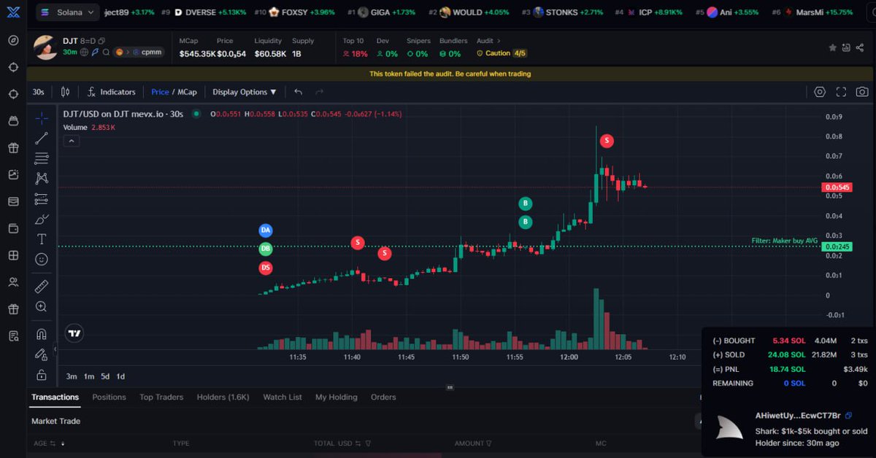Open the Top Traders tab
This screenshot has width=876, height=458.
pos(161,397)
